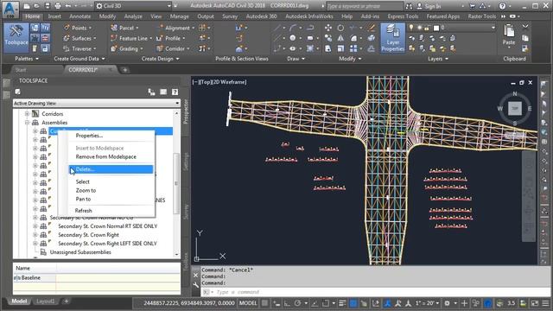Open the Active Drawing View dropdown
The height and width of the screenshot is (311, 553).
pos(96,103)
